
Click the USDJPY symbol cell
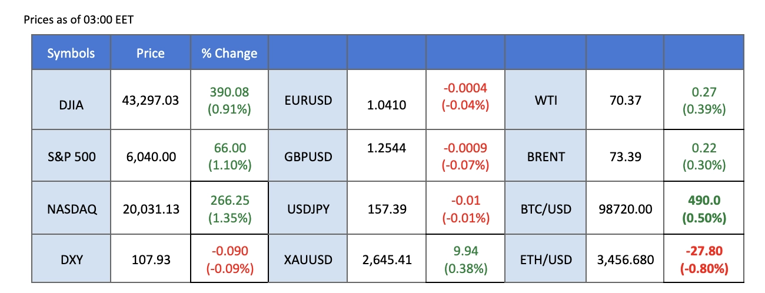click(308, 208)
